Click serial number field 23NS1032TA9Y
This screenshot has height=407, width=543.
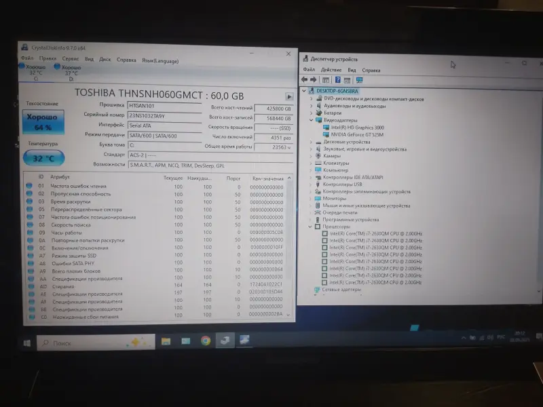[164, 115]
